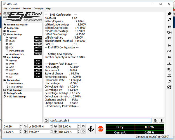Open FOC motor settings page
The width and height of the screenshot is (175, 140).
point(12,47)
